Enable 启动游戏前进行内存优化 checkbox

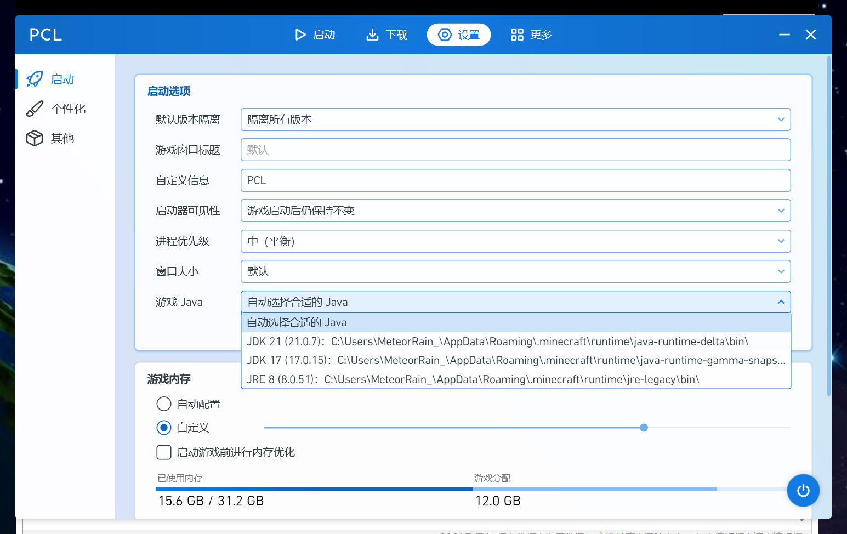coord(164,452)
